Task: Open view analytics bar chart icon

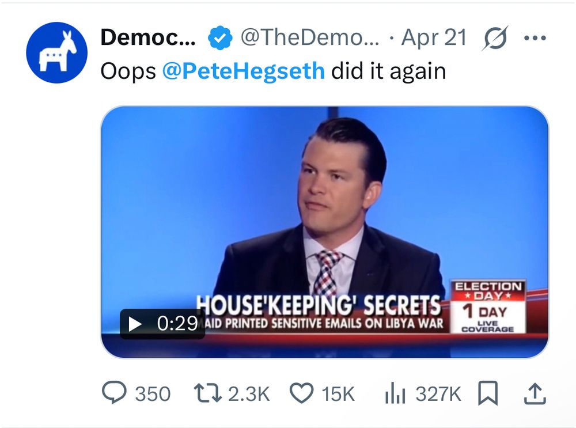Action: 395,393
